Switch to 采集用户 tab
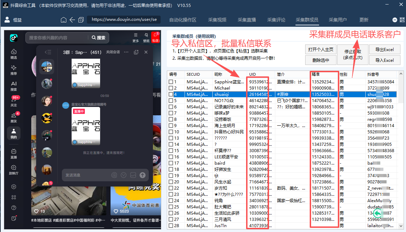406x232 pixels. click(338, 20)
